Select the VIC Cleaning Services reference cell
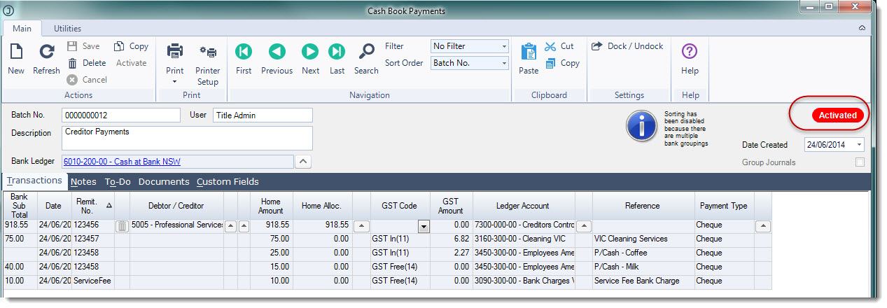 pyautogui.click(x=642, y=239)
